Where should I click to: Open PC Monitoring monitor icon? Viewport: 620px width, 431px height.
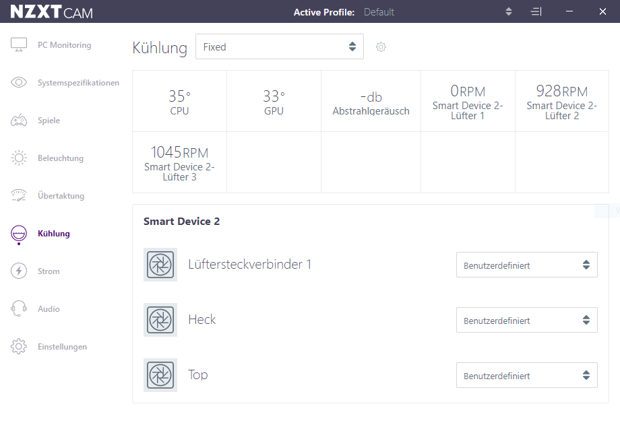[x=19, y=44]
